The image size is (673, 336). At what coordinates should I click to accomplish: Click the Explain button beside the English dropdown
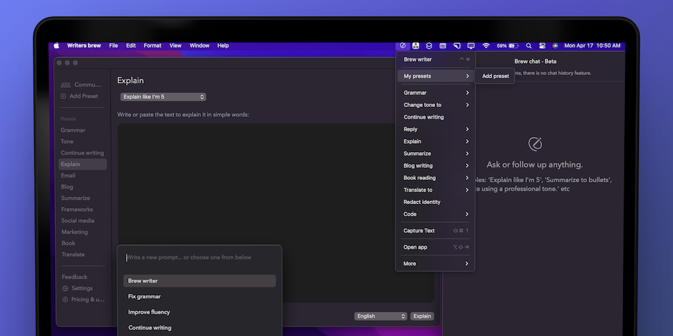pyautogui.click(x=423, y=316)
